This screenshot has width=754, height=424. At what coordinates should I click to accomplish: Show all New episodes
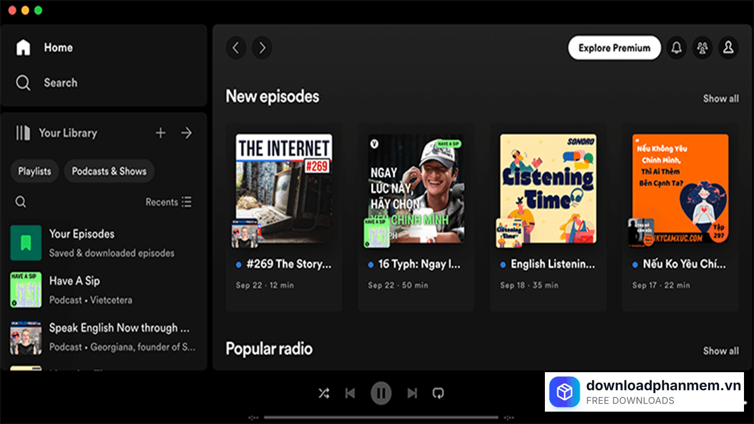(720, 98)
